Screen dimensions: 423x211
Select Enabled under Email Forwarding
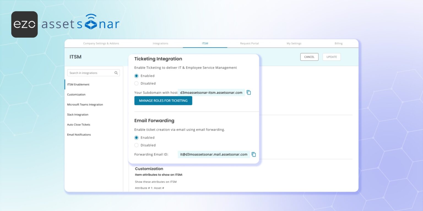pyautogui.click(x=136, y=138)
